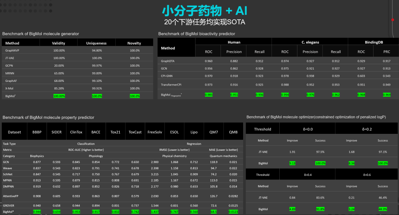Screen dimensions: 399x215
Task: Click the "Dataset" header cell
Action: (x=14, y=132)
